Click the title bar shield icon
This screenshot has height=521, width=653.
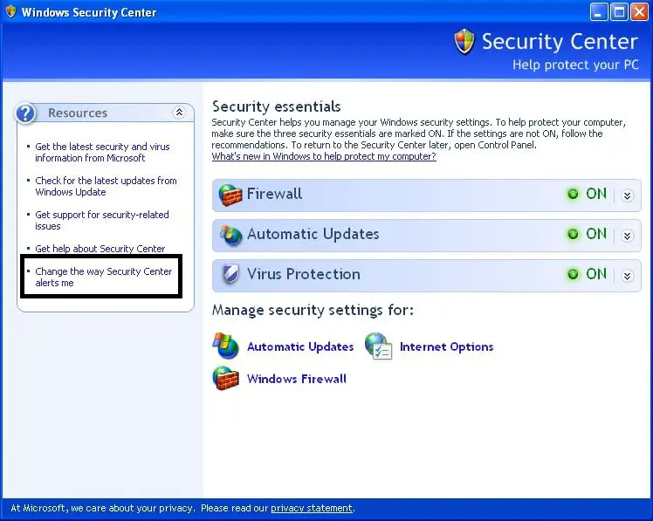coord(10,11)
